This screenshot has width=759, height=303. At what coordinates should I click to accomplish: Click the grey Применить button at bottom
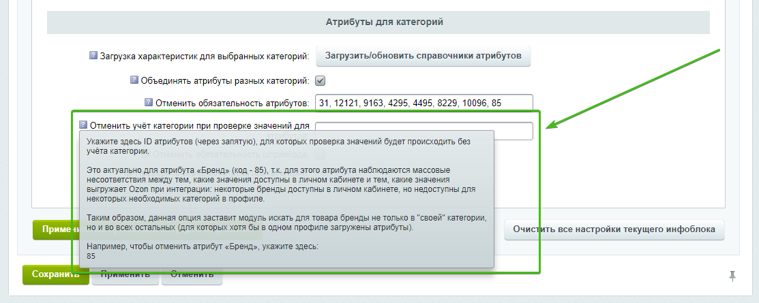point(125,277)
